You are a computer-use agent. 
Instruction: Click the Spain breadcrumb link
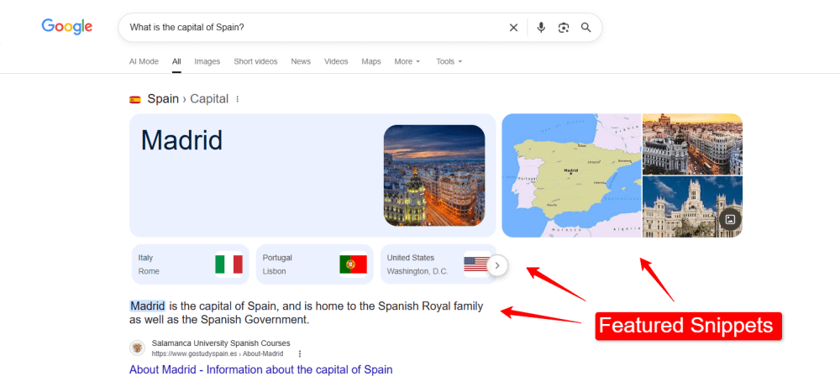click(163, 99)
